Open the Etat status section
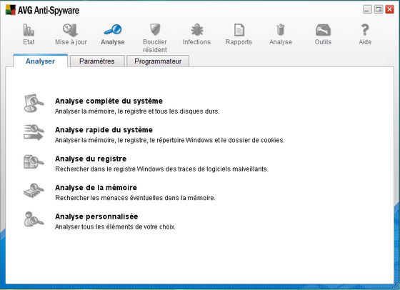 point(29,34)
